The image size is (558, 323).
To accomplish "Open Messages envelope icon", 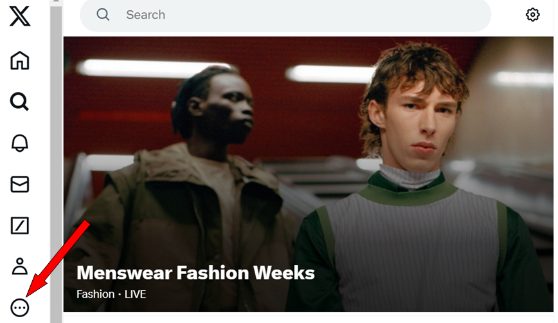I will coord(19,185).
